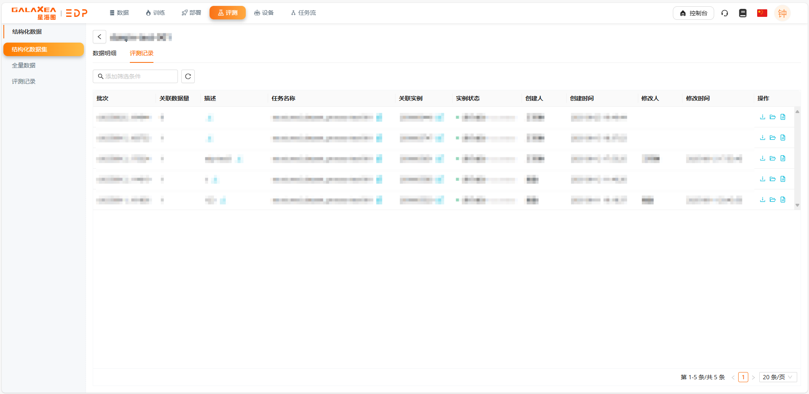Open the folder icon in the second row
The height and width of the screenshot is (394, 809).
[x=772, y=138]
